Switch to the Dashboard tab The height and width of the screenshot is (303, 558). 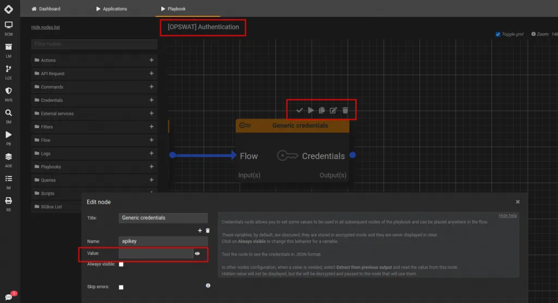click(46, 9)
